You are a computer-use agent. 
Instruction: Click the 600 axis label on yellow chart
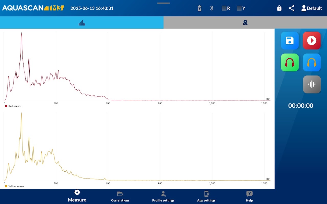(108, 183)
